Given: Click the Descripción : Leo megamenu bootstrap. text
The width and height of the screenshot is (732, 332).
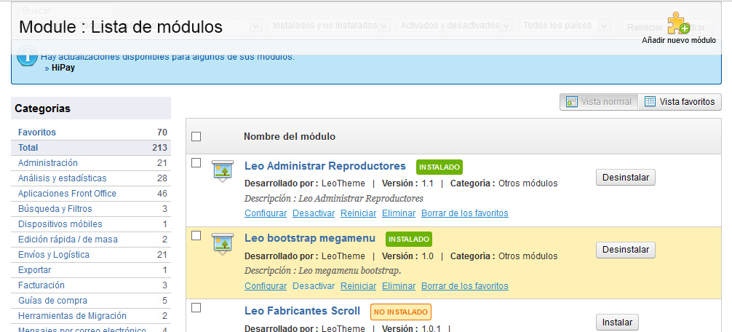Looking at the screenshot, I should 323,271.
